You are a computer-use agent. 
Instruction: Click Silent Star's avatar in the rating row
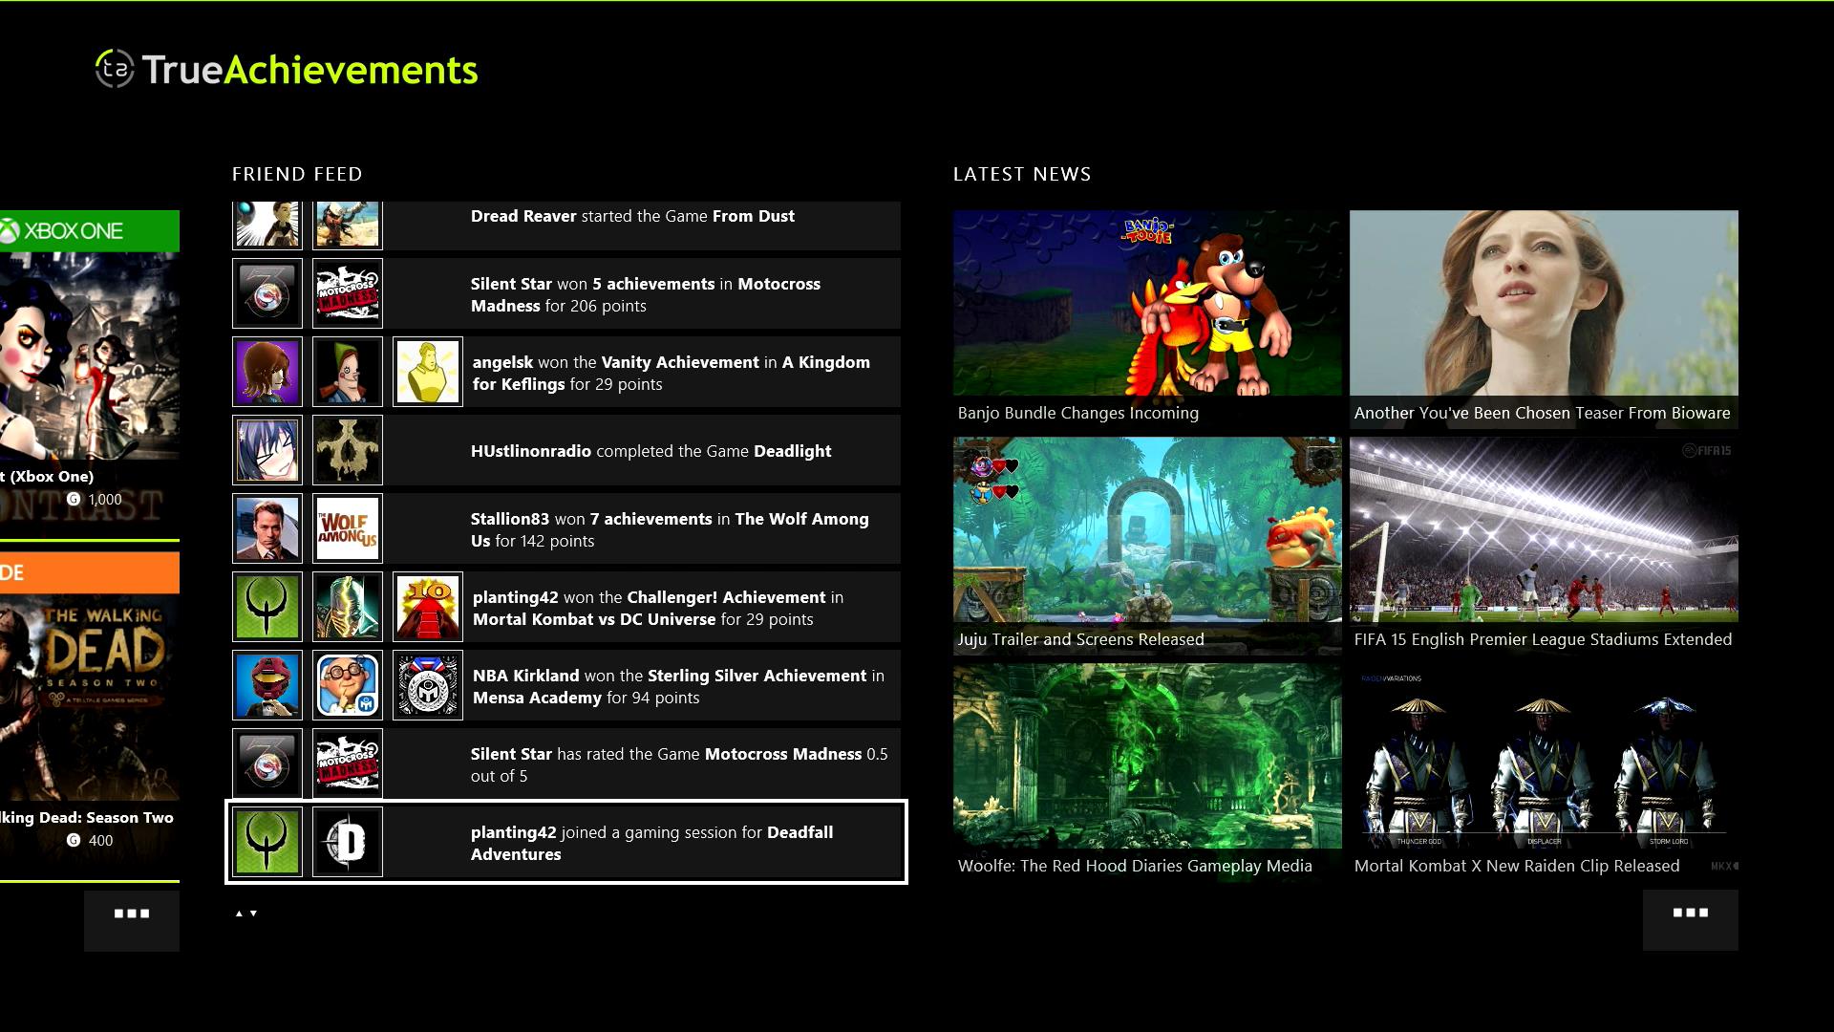267,763
